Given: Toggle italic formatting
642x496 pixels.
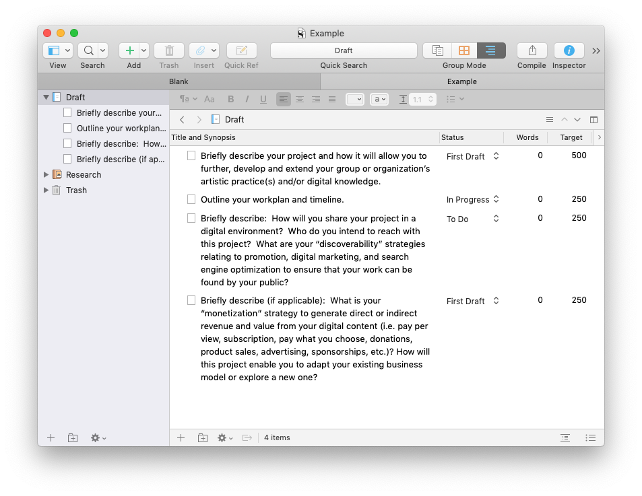Looking at the screenshot, I should (x=247, y=99).
